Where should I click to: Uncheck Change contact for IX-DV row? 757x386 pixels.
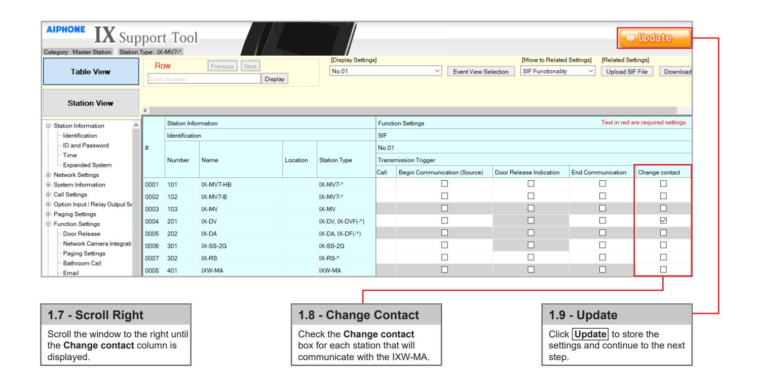(664, 220)
